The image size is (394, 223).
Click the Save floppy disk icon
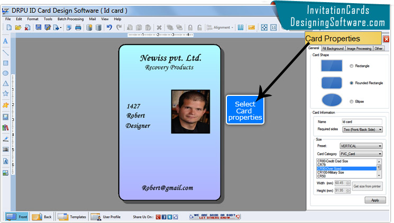[38, 28]
